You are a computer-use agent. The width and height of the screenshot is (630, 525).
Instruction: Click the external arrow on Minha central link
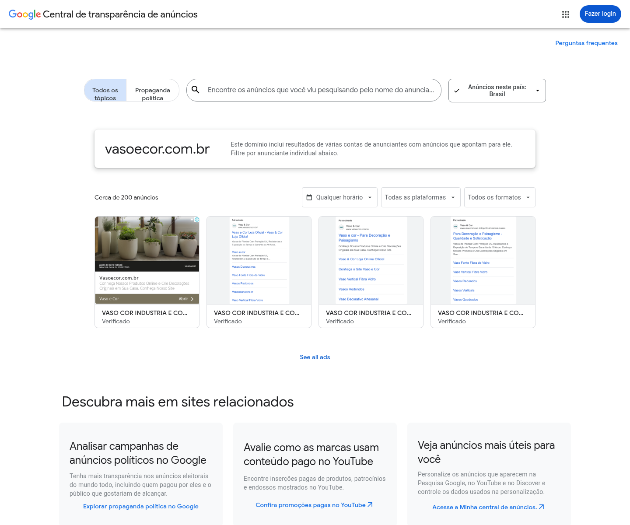tap(542, 507)
